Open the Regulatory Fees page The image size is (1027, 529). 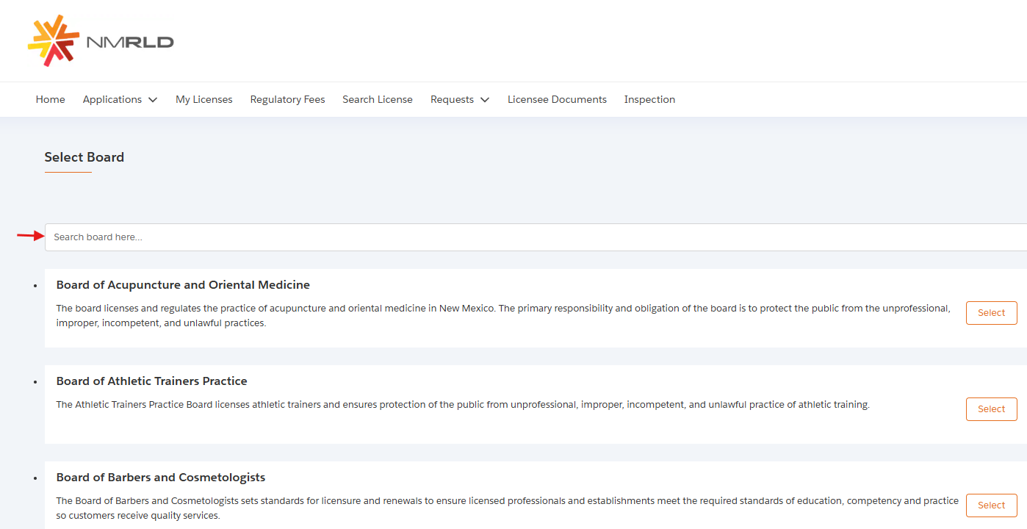click(x=287, y=99)
